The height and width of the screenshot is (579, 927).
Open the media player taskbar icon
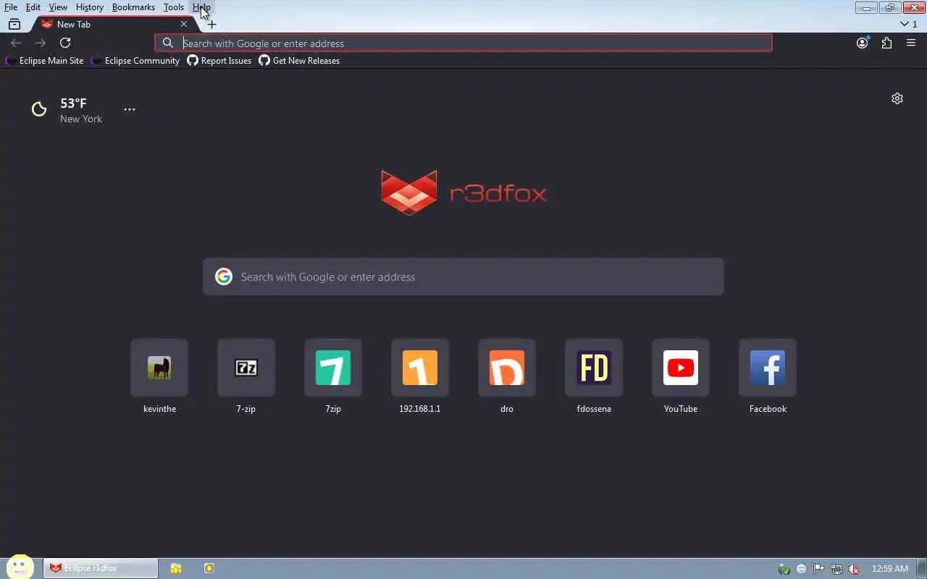pos(209,568)
